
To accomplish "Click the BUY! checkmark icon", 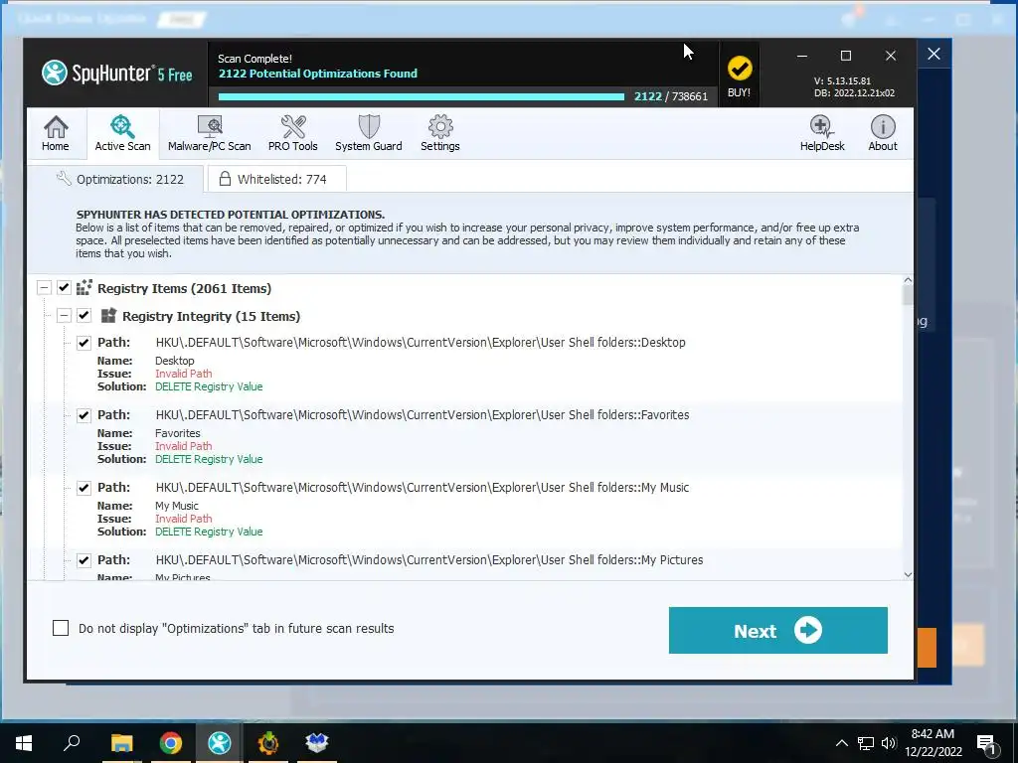I will coord(739,69).
